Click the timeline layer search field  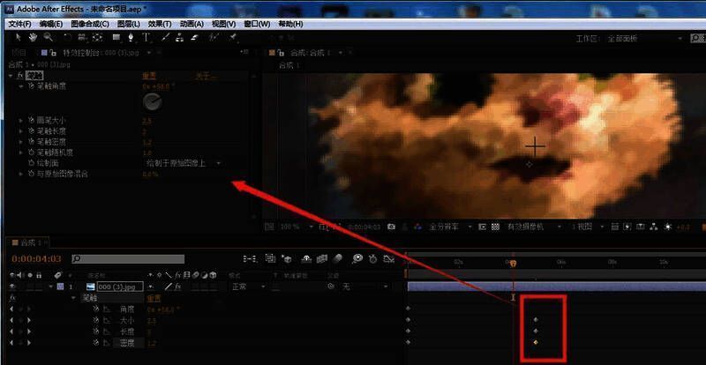(128, 259)
